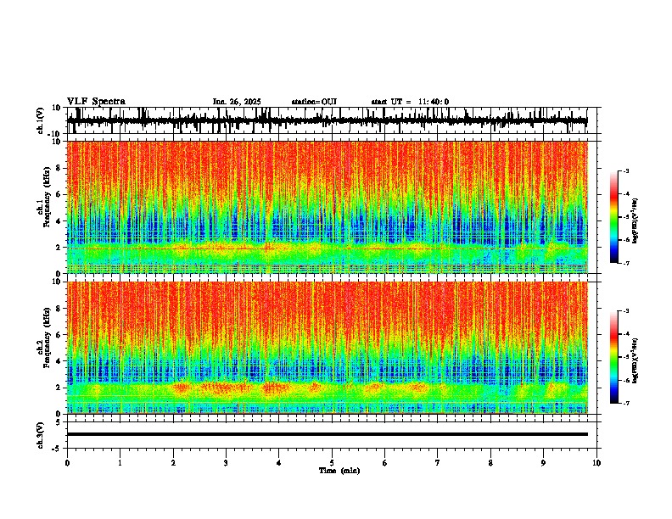672x519 pixels.
Task: Click the time axis tick label "0"
Action: pos(67,463)
